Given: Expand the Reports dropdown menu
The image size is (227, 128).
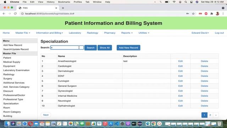Looking at the screenshot, I should pyautogui.click(x=127, y=33).
